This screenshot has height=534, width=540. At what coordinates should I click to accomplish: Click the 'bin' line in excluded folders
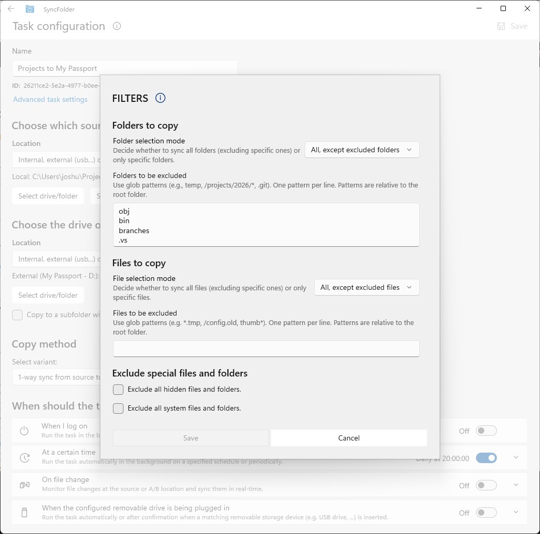pyautogui.click(x=124, y=221)
